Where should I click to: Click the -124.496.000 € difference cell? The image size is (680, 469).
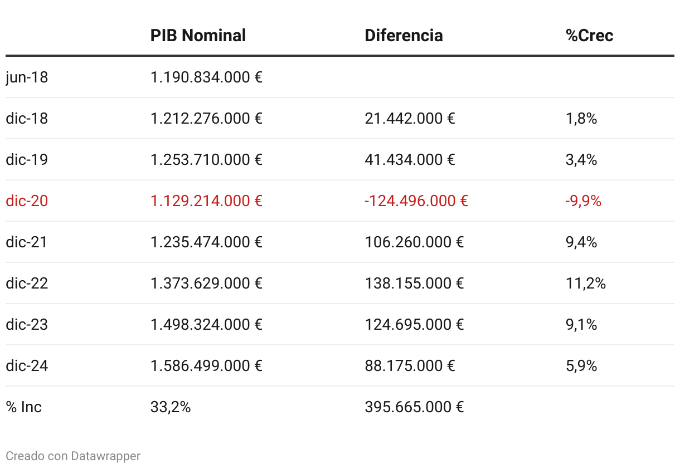pyautogui.click(x=416, y=201)
